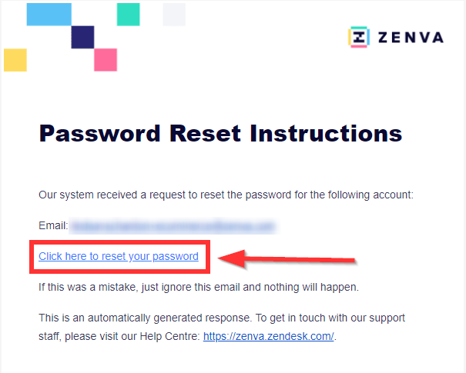This screenshot has width=466, height=373.
Task: Open the zenva.zendesk.com Help Centre link
Action: coord(268,336)
